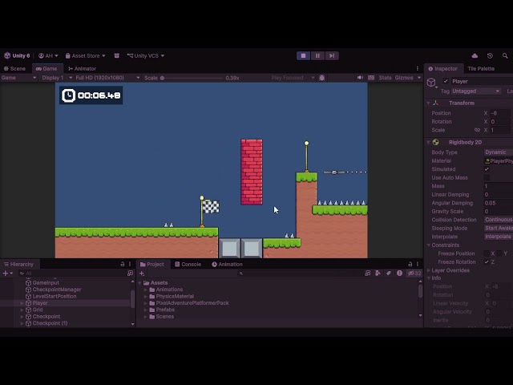Screen dimensions: 513x385
Task: Step forward one frame
Action: coord(332,55)
